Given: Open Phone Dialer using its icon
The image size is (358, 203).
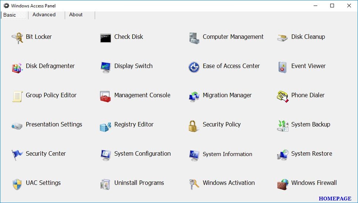Looking at the screenshot, I should coord(283,96).
